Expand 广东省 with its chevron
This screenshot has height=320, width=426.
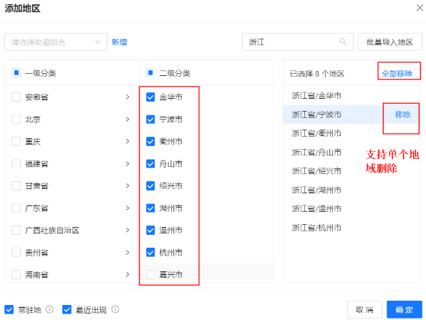(127, 208)
